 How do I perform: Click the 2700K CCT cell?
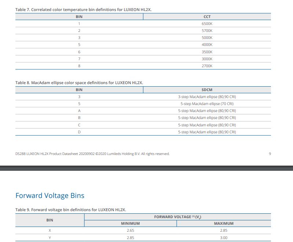[207, 66]
